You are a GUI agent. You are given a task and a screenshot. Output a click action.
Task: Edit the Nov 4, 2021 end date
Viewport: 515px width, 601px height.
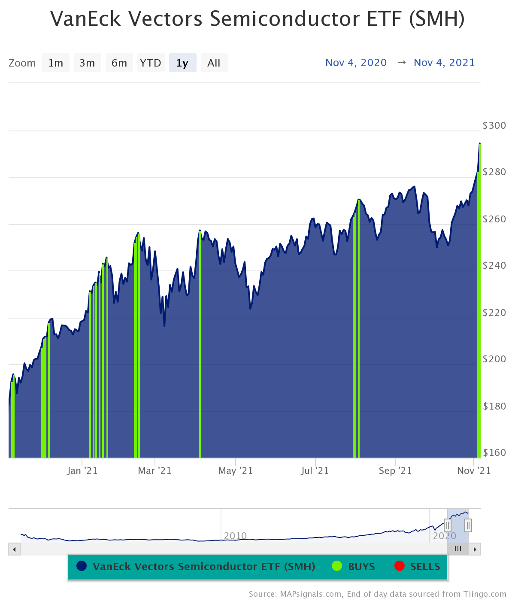(x=445, y=63)
